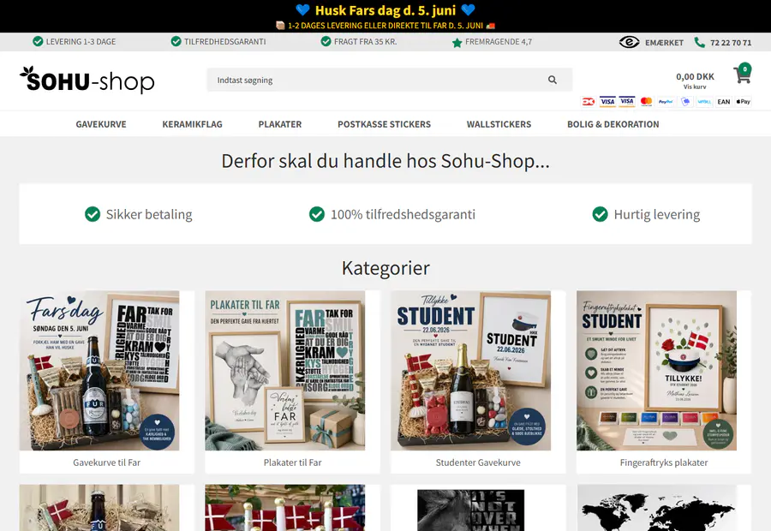Click the Derfor skal du handle heading
The image size is (771, 531).
[x=385, y=161]
